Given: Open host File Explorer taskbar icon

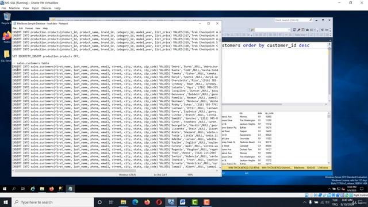Looking at the screenshot, I should click(123, 202).
